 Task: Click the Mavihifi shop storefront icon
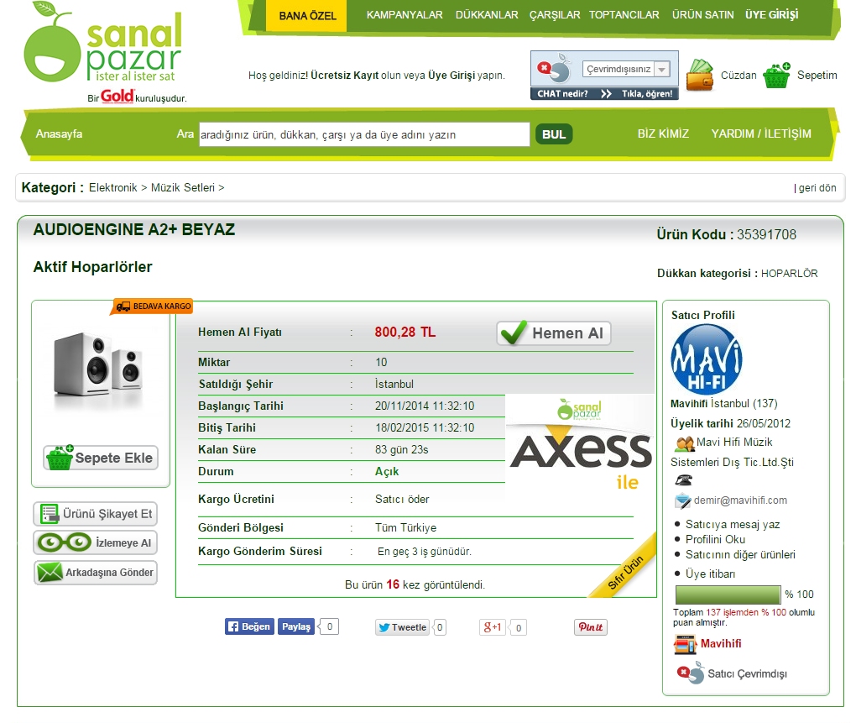click(x=685, y=644)
